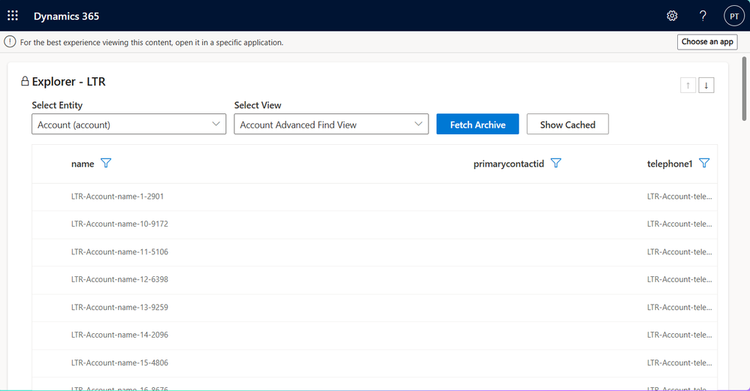The height and width of the screenshot is (391, 750).
Task: Click the Show Cached button
Action: 567,124
